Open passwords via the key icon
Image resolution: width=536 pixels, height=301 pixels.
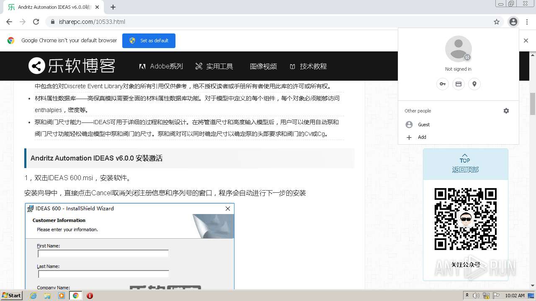[x=442, y=84]
